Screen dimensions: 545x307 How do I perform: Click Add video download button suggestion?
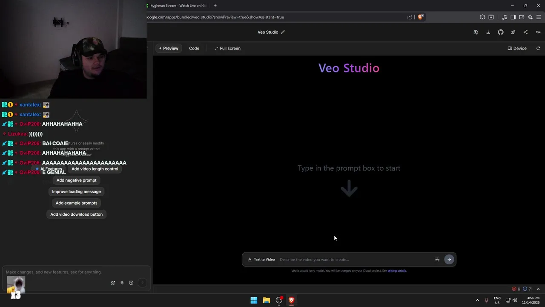(77, 214)
